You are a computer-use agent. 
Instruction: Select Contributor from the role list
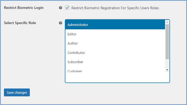point(76,53)
